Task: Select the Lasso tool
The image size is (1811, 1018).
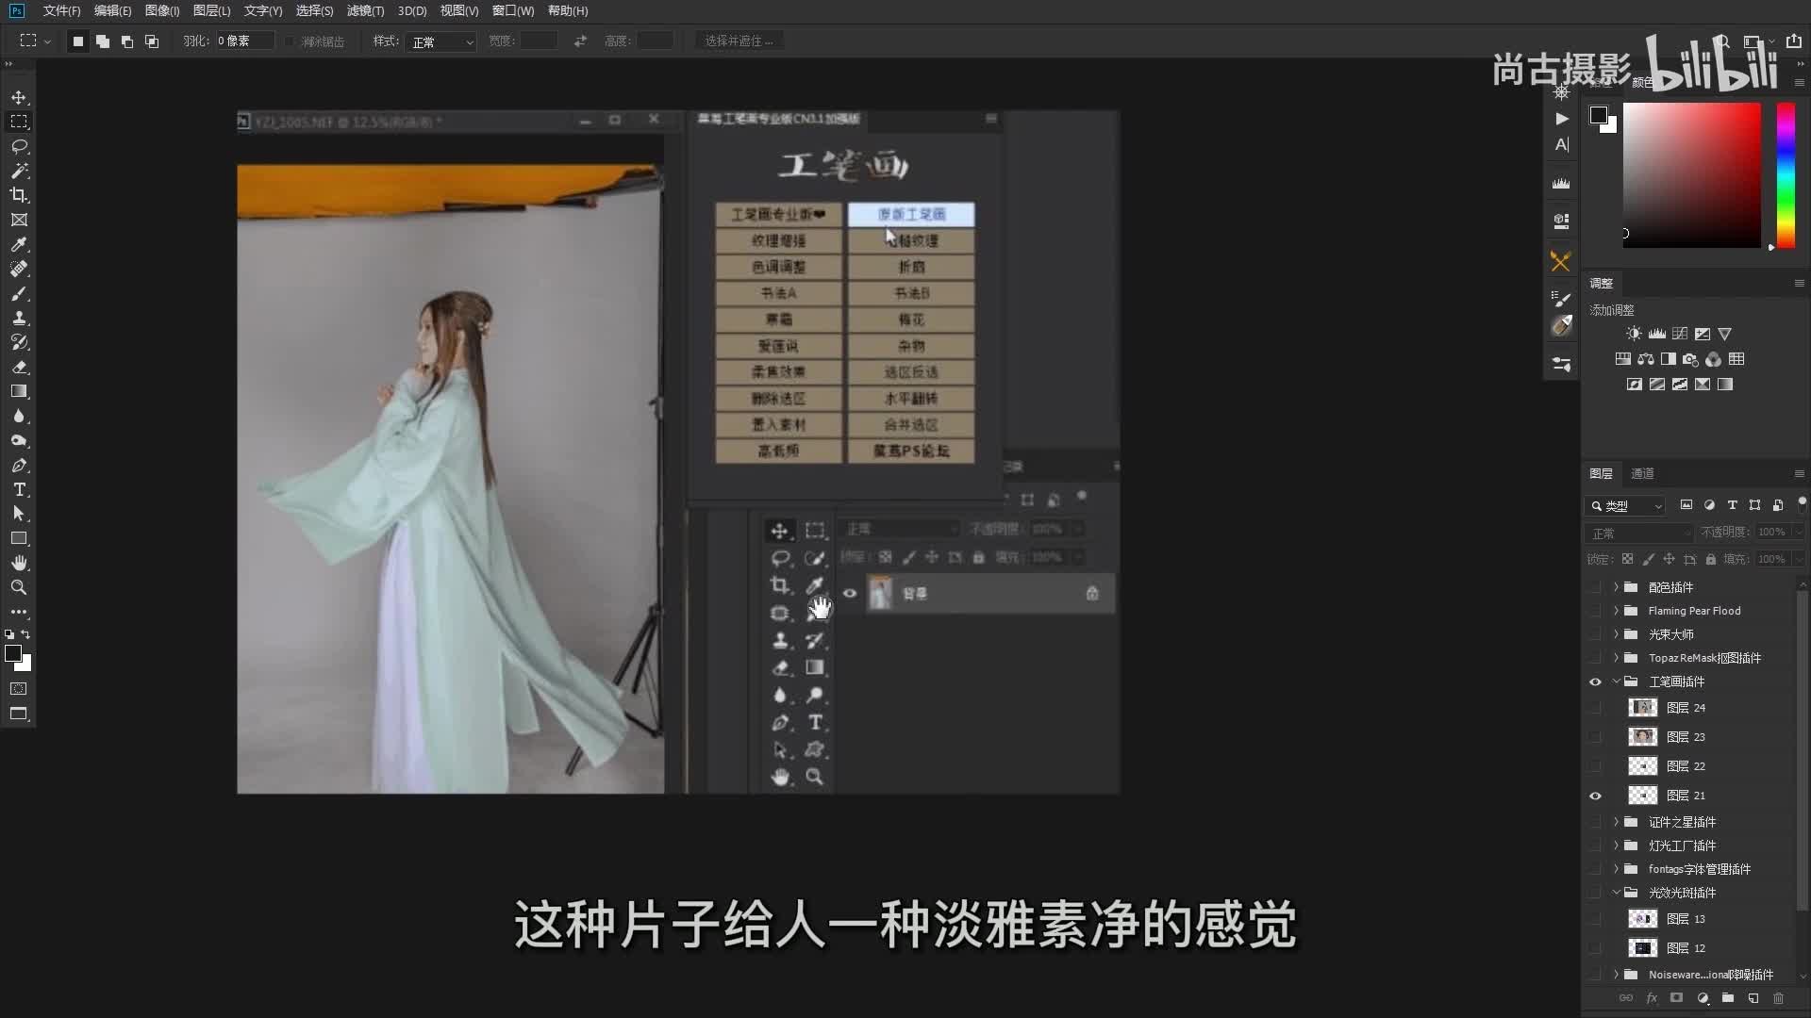Action: [x=19, y=147]
